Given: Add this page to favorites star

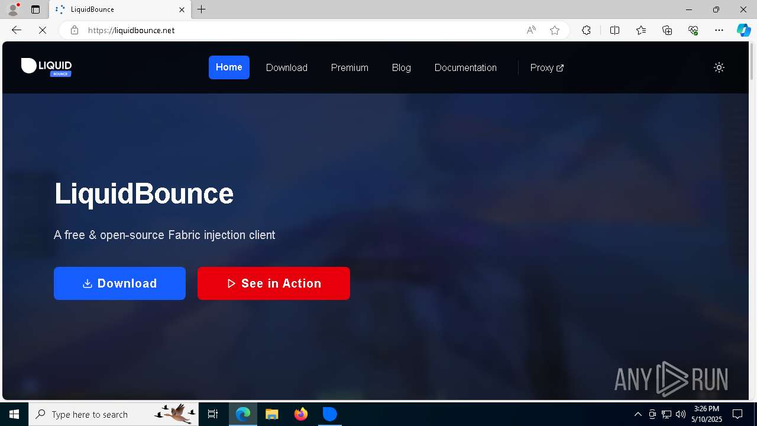Looking at the screenshot, I should 555,30.
